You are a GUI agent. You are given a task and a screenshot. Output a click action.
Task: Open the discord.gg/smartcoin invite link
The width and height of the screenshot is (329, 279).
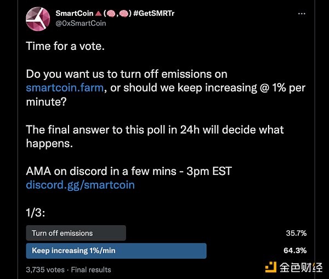click(x=80, y=185)
